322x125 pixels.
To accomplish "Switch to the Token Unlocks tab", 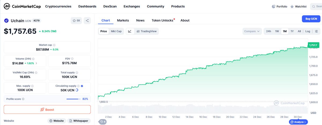I will pos(163,20).
